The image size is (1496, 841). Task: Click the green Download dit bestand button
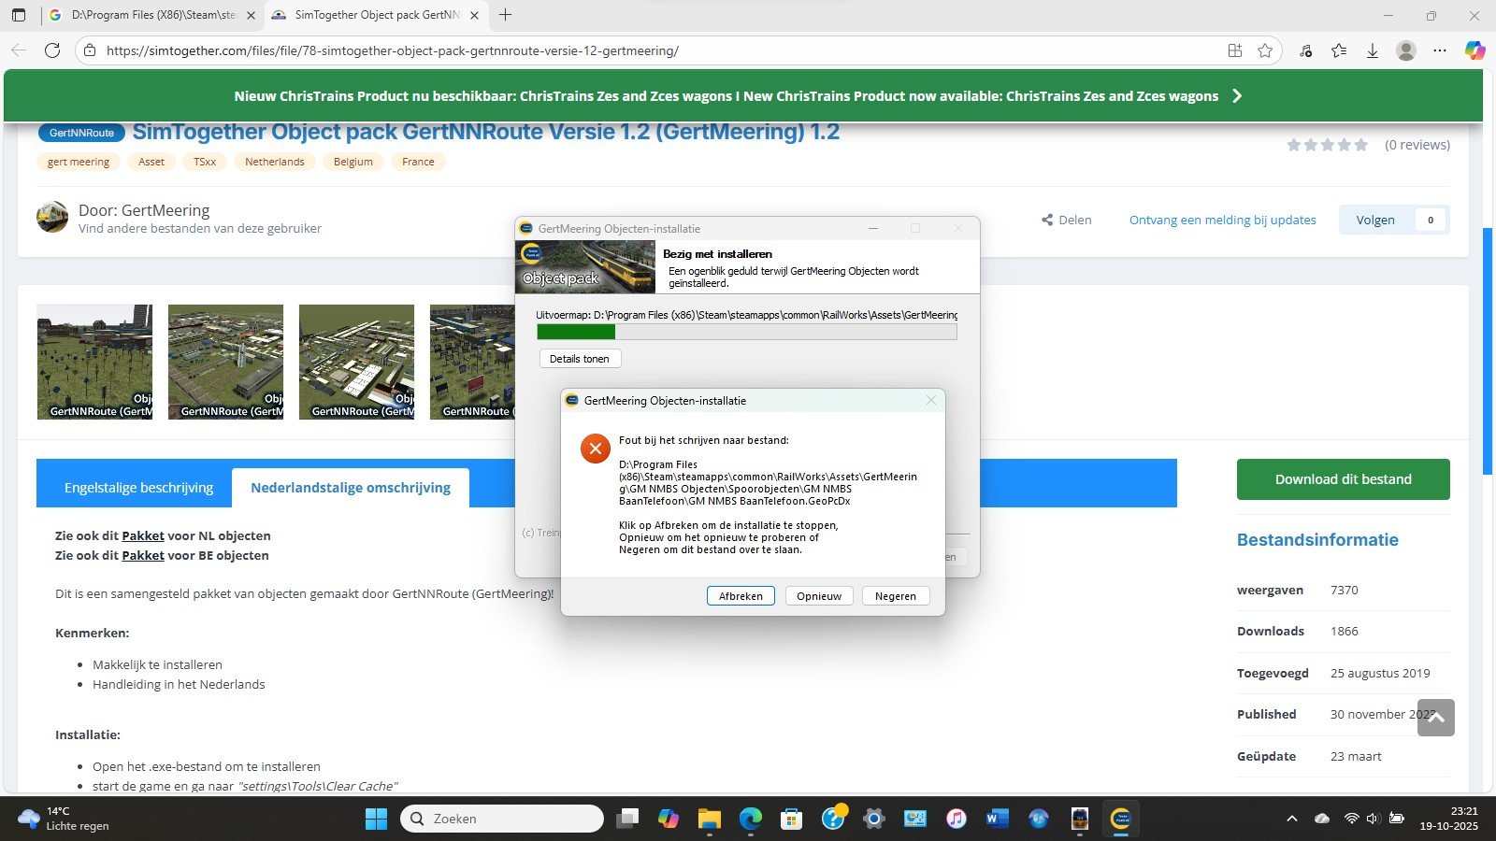tap(1343, 479)
